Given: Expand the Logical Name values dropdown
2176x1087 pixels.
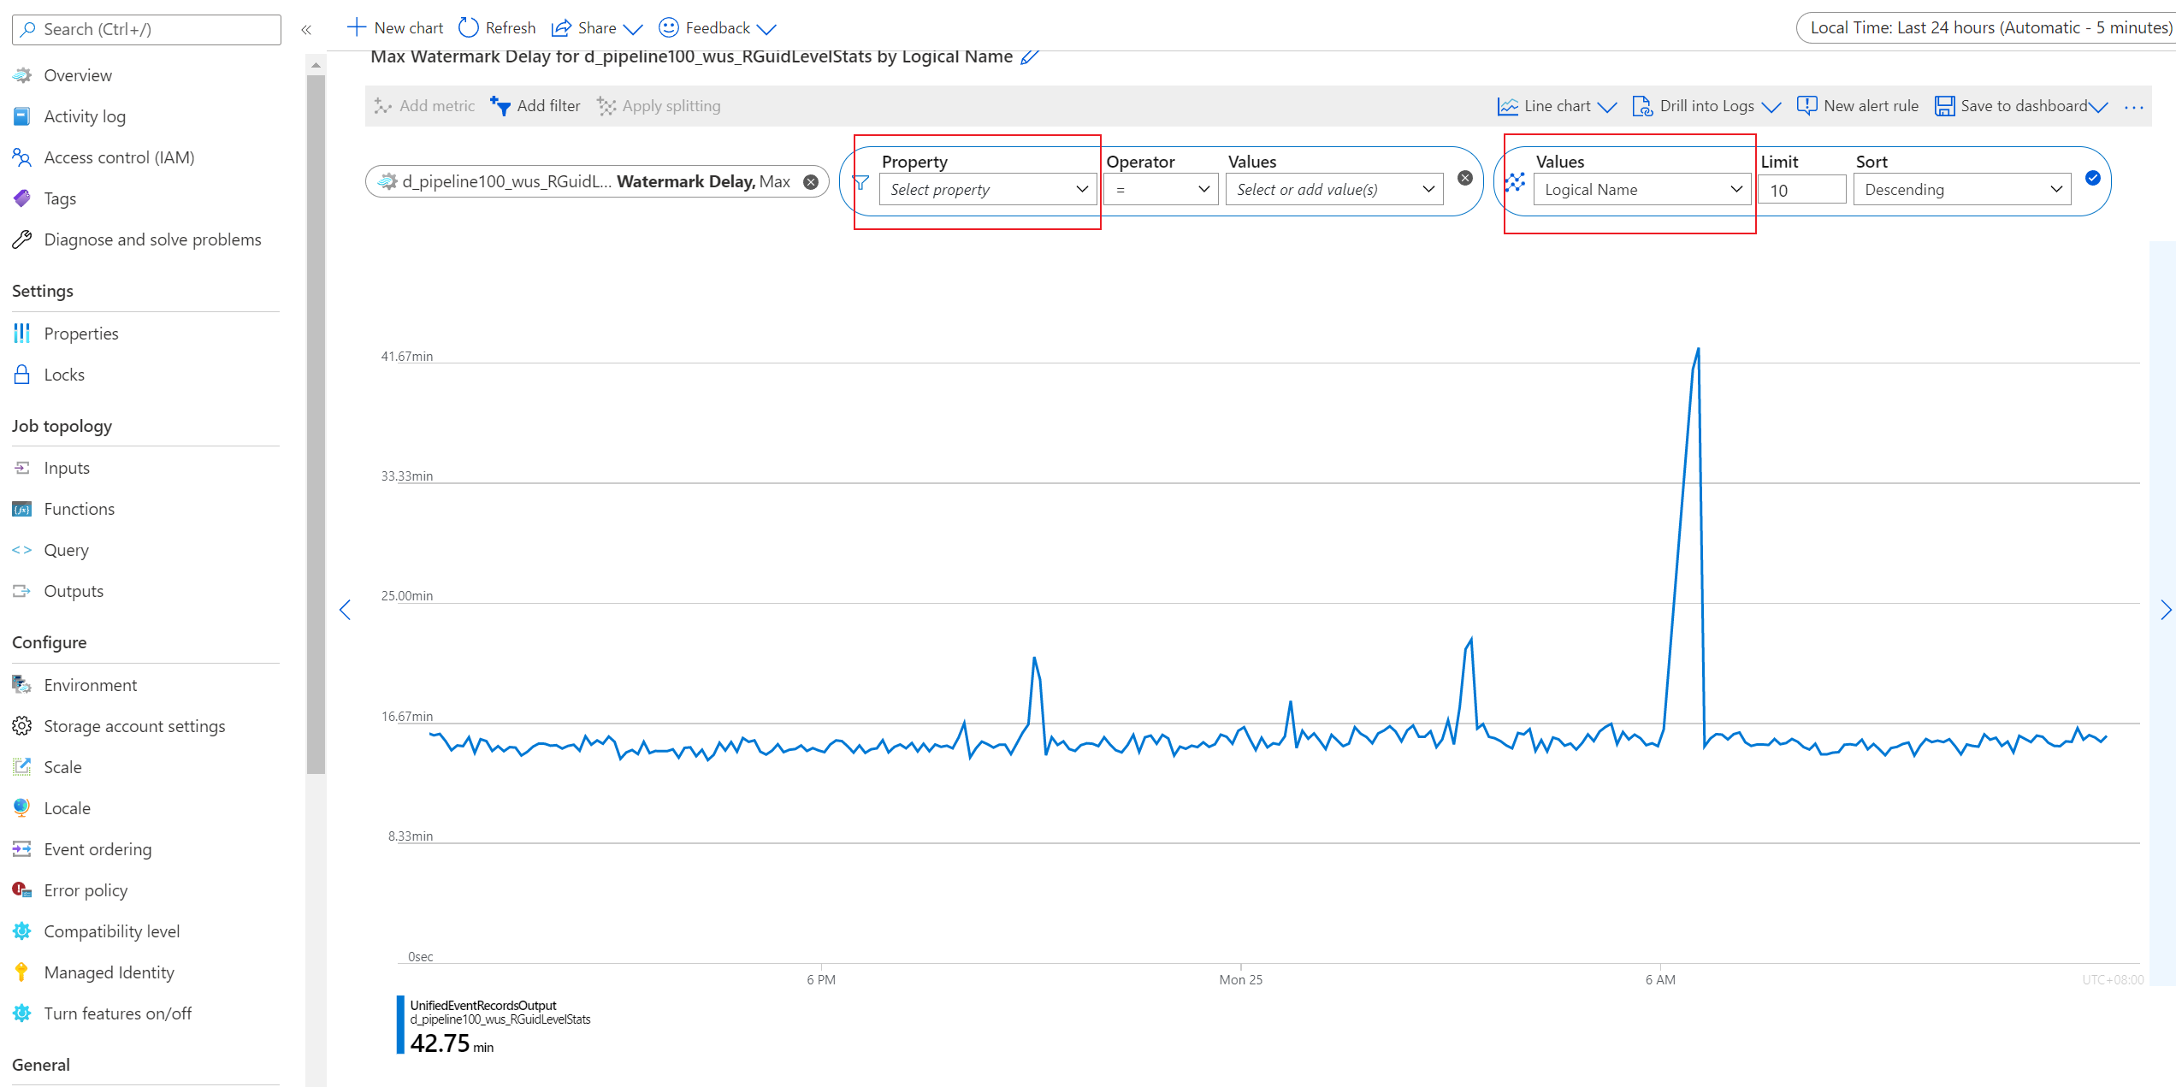Looking at the screenshot, I should pos(1641,189).
